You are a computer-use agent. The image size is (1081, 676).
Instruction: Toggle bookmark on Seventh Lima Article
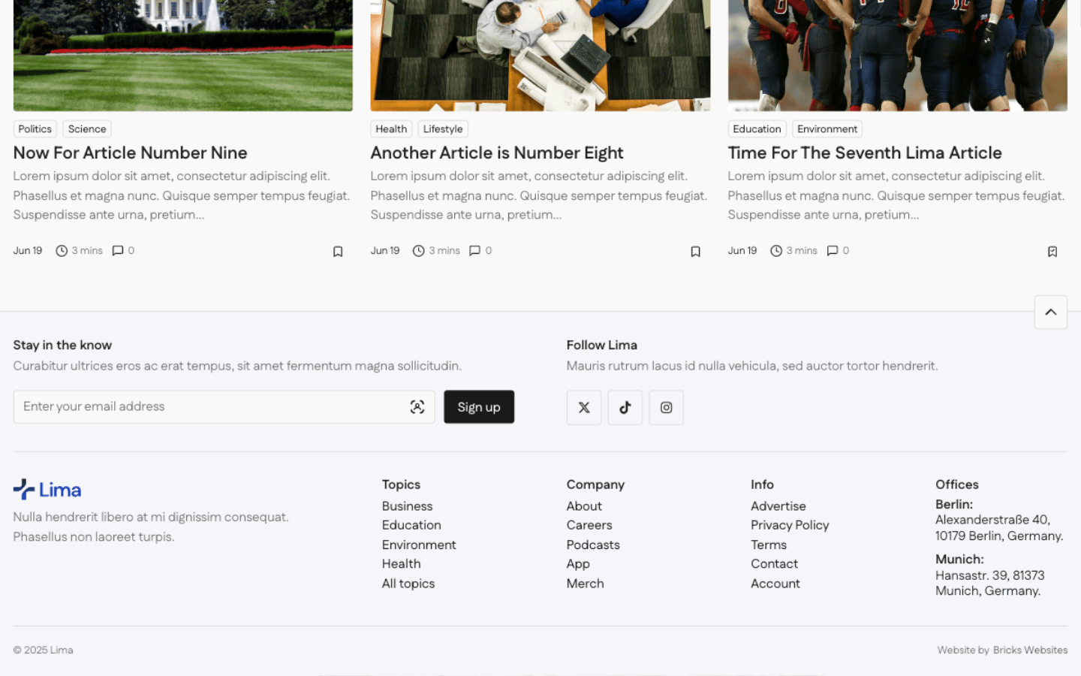1052,252
